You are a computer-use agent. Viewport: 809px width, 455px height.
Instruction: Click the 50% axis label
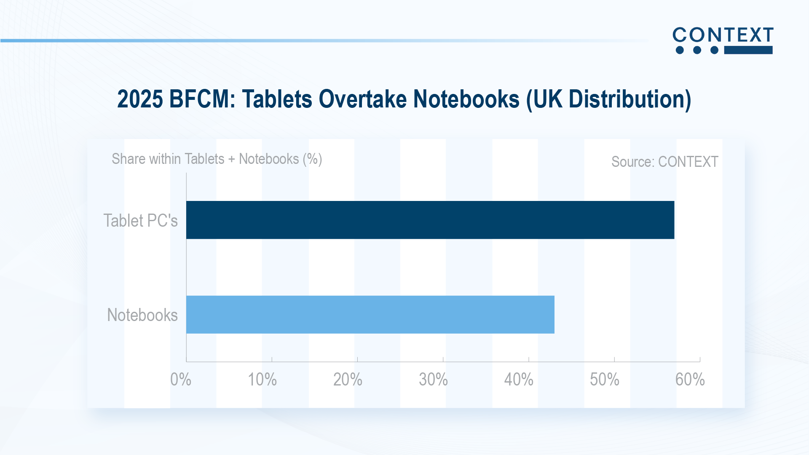click(604, 380)
